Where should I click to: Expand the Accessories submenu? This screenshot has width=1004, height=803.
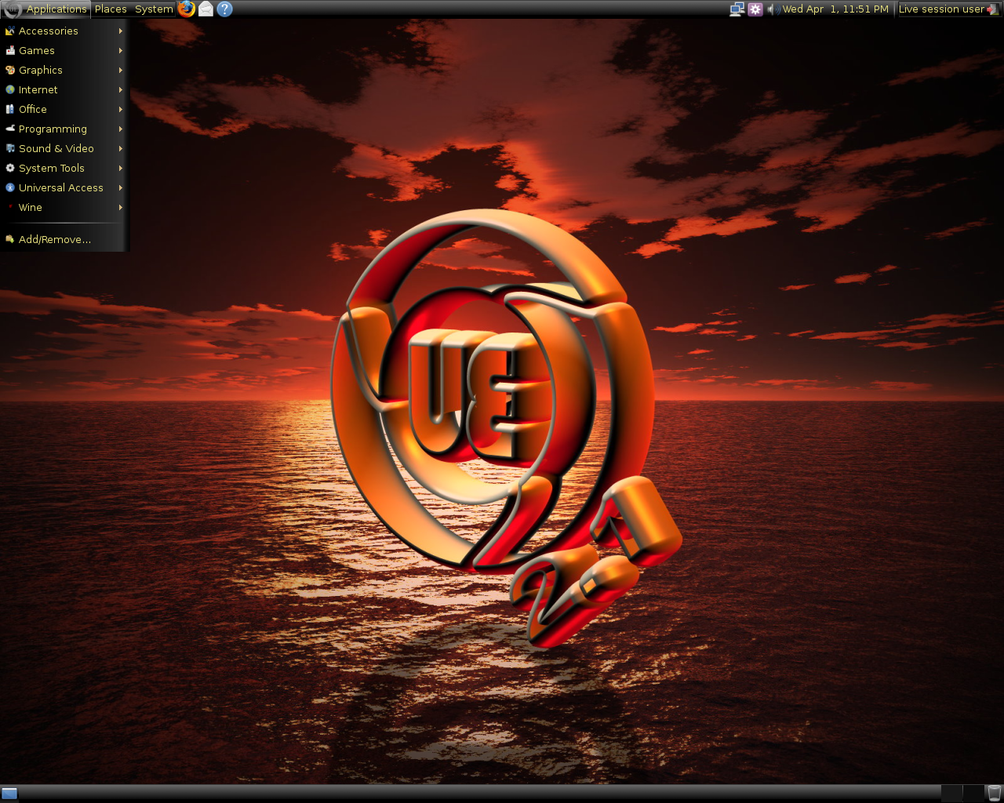tap(64, 31)
